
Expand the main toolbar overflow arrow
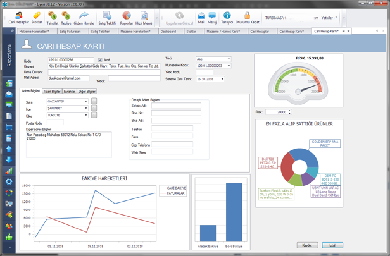click(157, 18)
